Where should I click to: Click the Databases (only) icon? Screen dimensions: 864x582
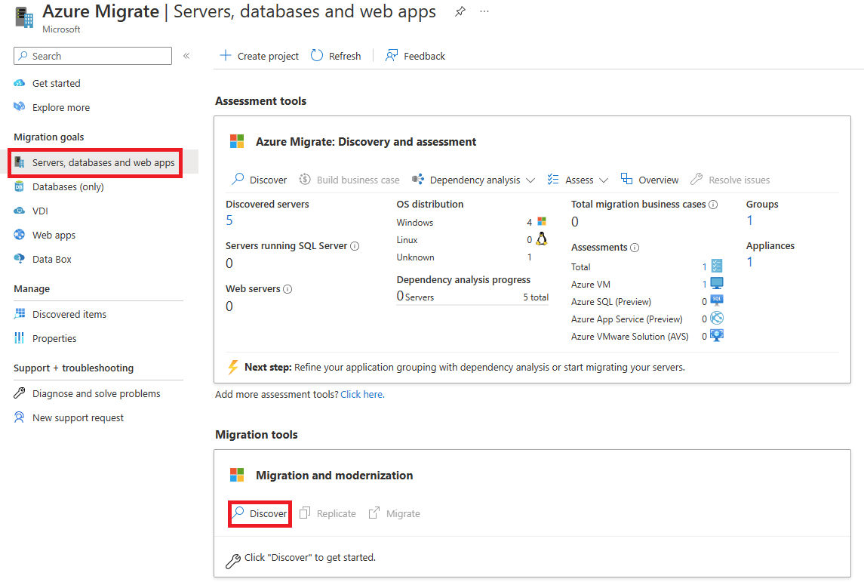(20, 187)
